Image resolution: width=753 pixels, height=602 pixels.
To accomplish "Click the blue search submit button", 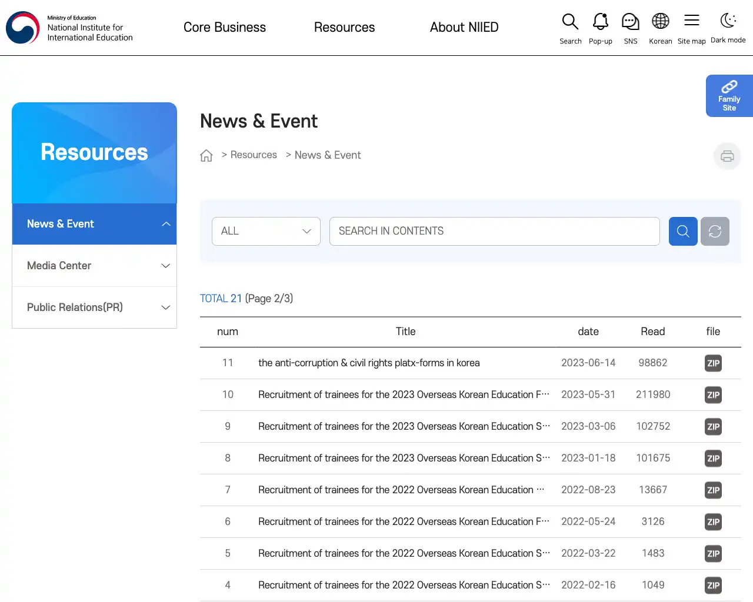I will (683, 231).
